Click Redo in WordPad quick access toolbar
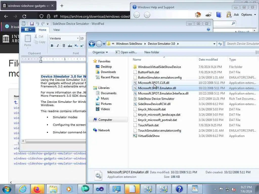259x194 pixels. coord(43,24)
